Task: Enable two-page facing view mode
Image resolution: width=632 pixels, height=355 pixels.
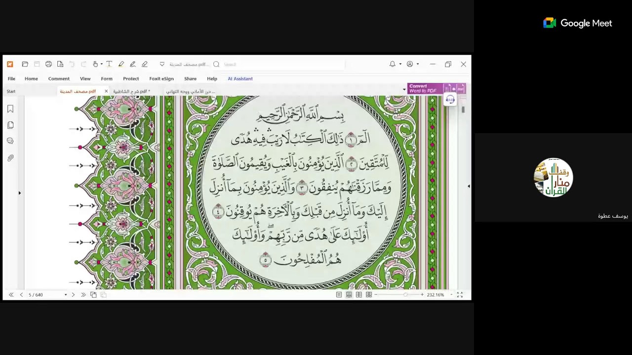Action: (359, 295)
